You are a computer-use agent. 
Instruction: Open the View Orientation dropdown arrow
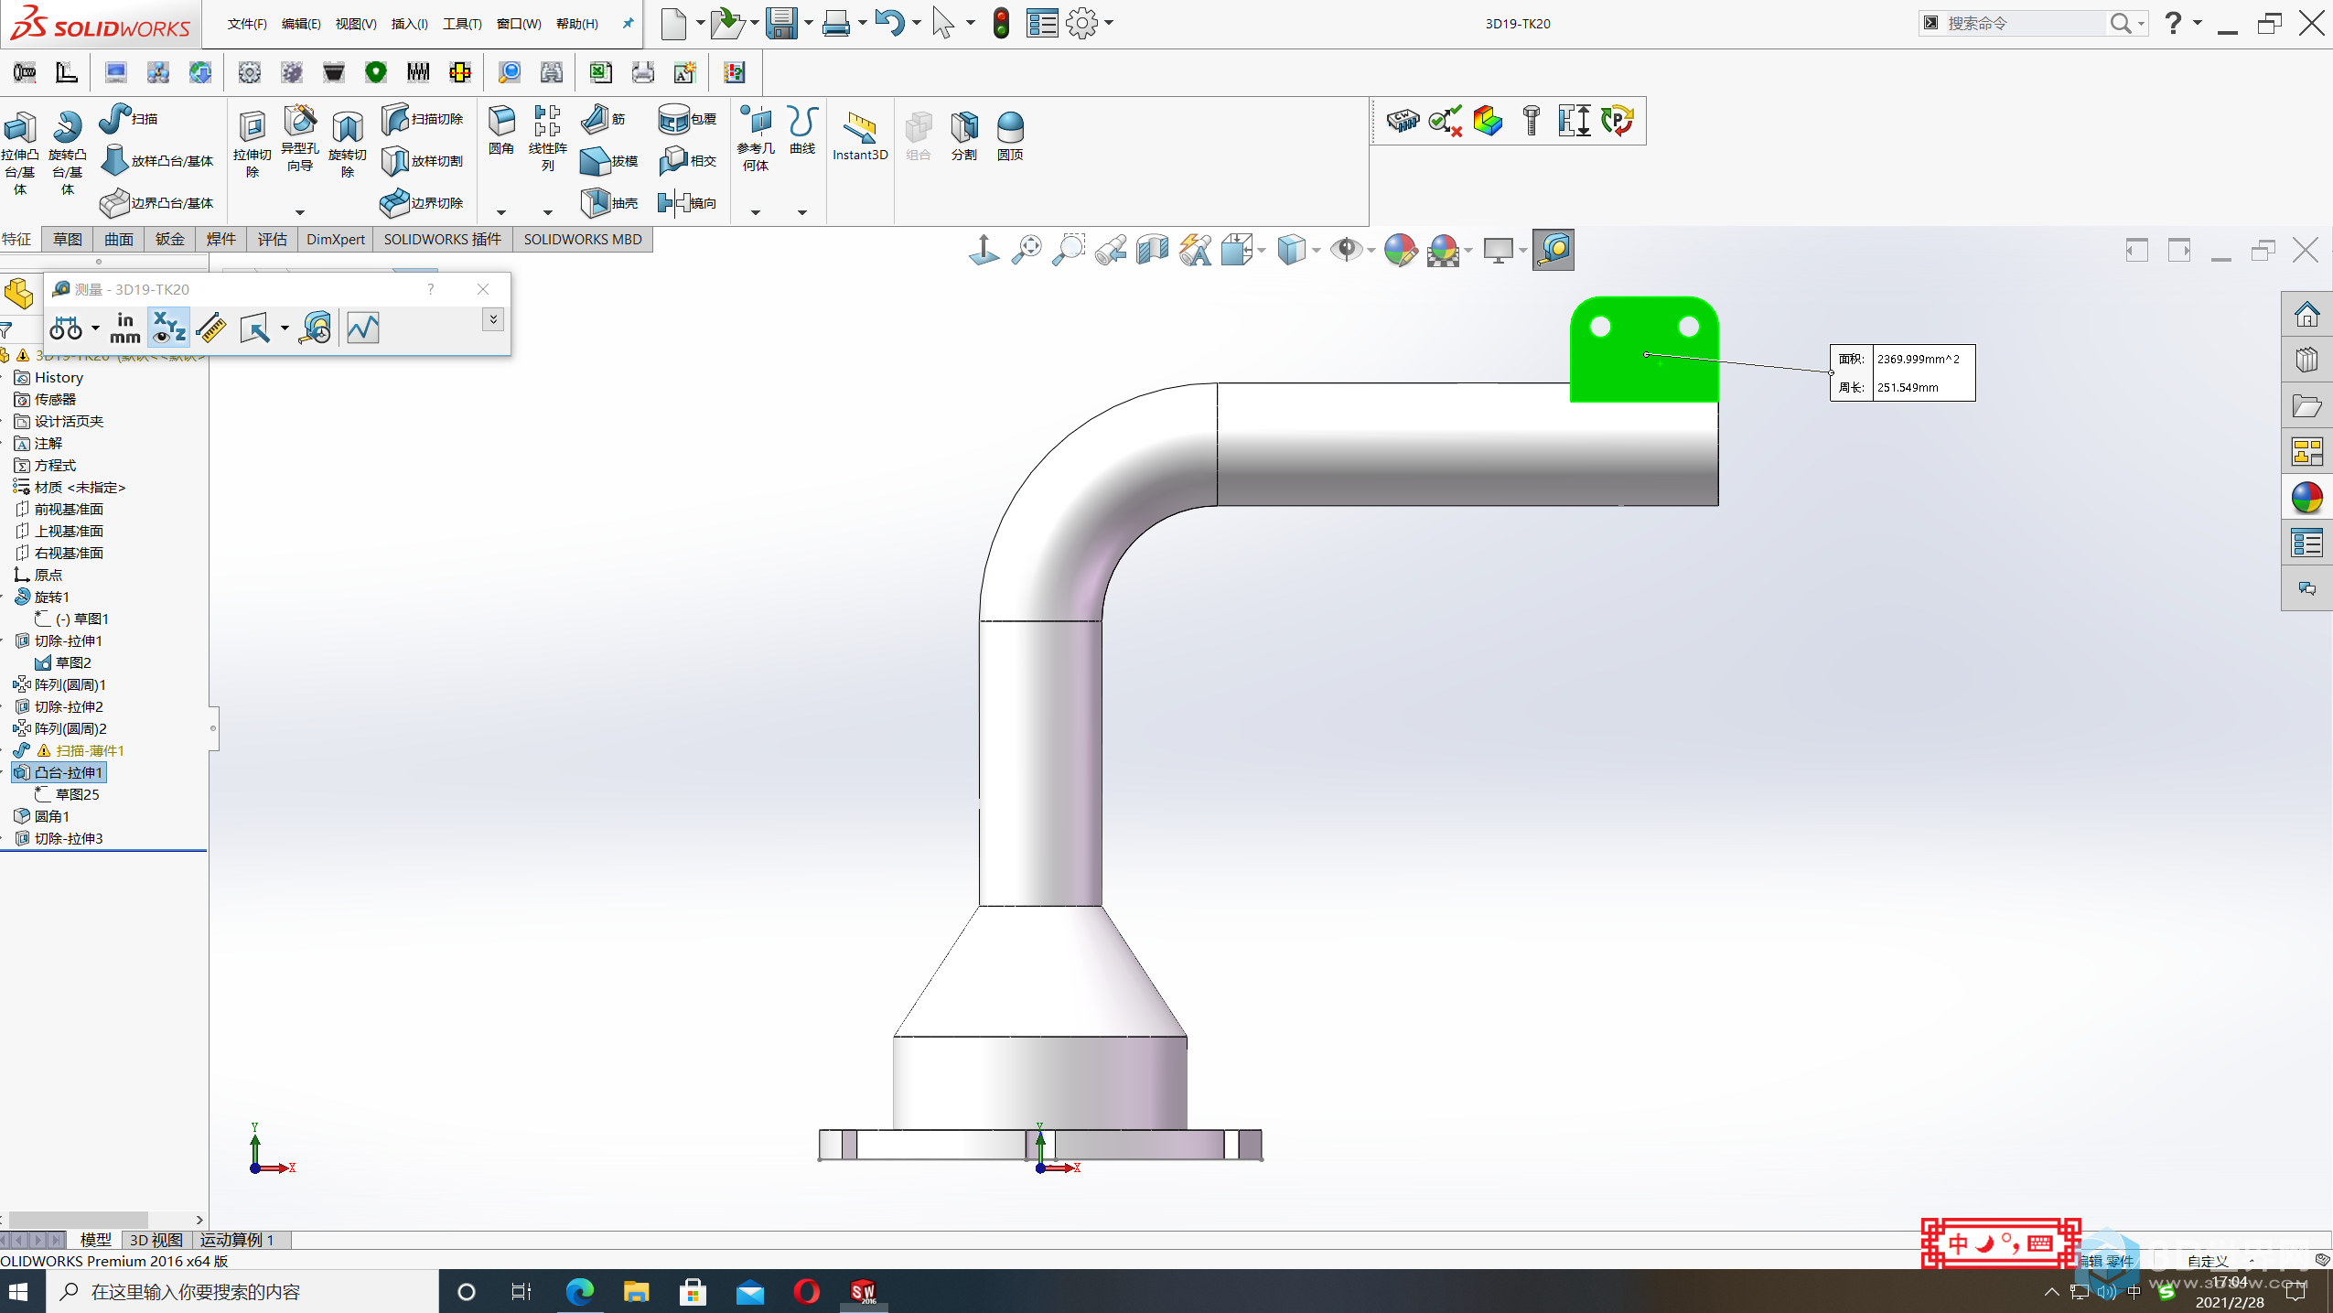[x=1262, y=250]
